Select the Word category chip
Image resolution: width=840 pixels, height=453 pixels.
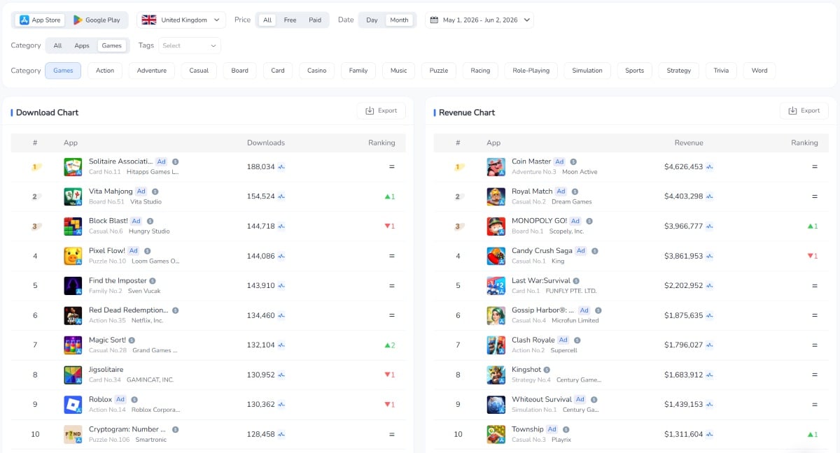(x=759, y=71)
